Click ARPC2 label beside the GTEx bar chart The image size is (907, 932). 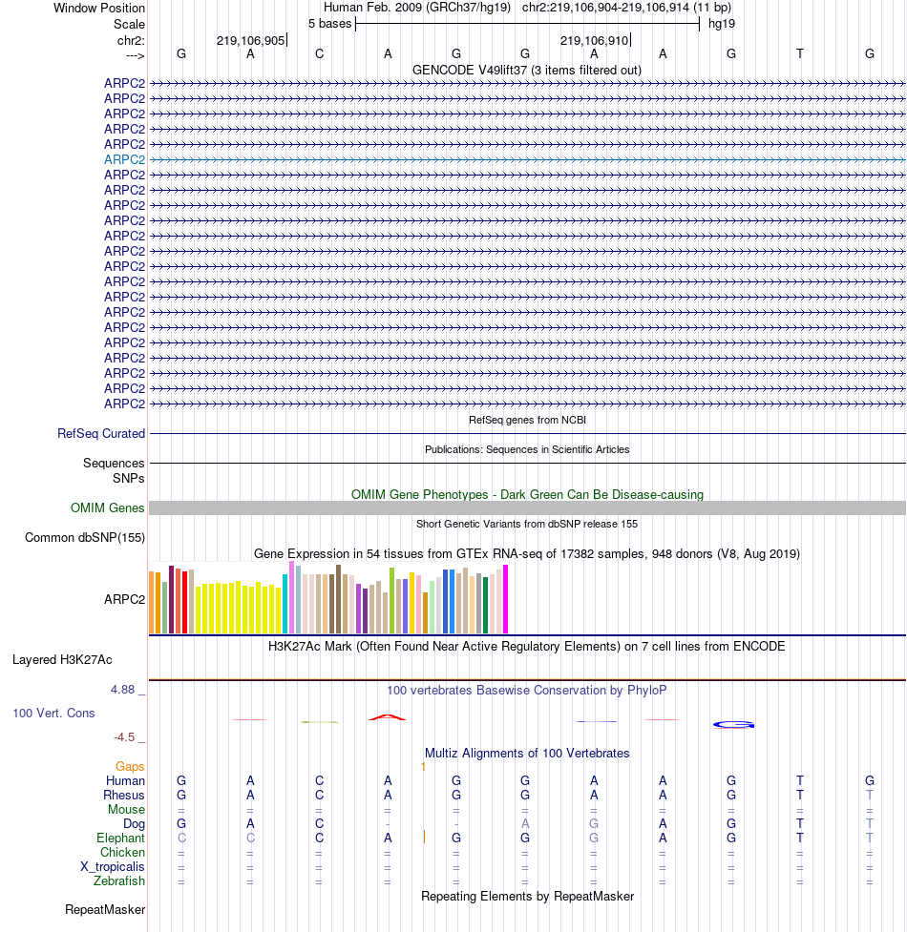pos(124,600)
